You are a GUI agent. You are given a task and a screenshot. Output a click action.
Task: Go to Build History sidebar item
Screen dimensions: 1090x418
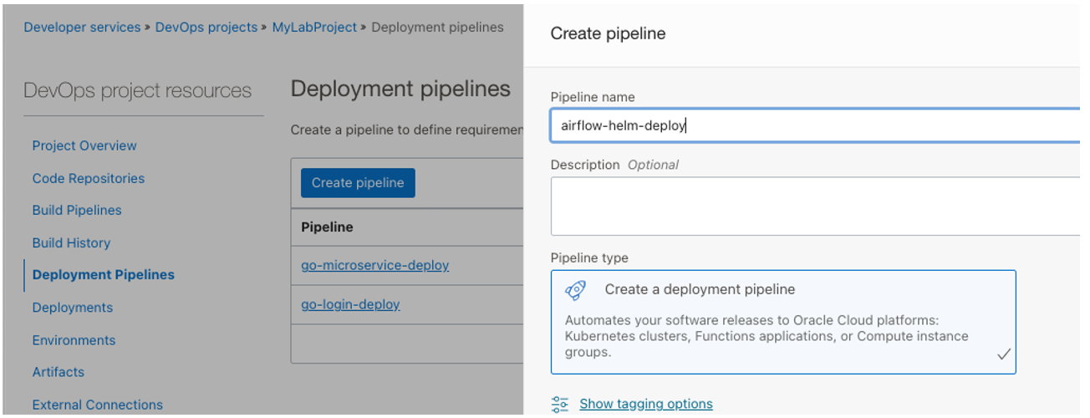71,243
